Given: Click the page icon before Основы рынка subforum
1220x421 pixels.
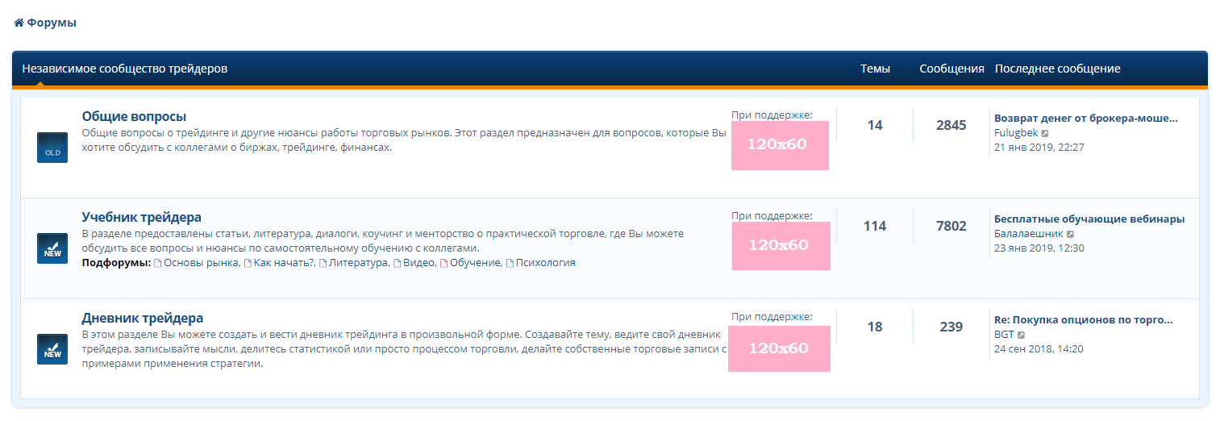Looking at the screenshot, I should (x=158, y=264).
